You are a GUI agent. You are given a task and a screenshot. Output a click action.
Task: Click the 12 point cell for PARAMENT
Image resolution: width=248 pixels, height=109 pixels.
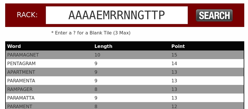pos(174,107)
